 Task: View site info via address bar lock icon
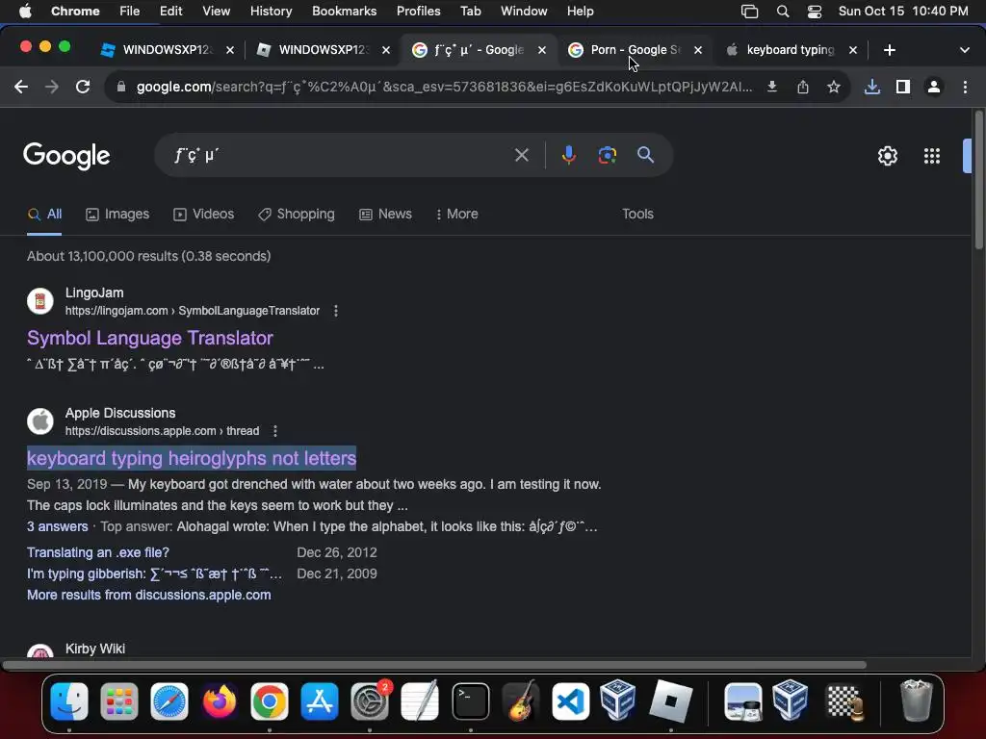pyautogui.click(x=121, y=87)
